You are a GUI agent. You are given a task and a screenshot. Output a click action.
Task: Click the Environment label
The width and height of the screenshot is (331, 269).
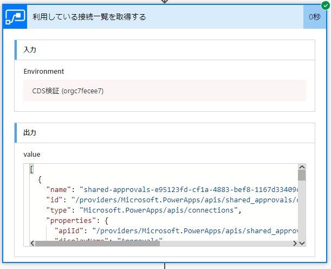coord(44,72)
